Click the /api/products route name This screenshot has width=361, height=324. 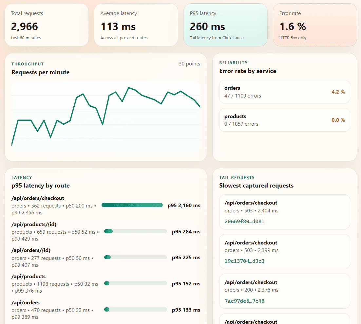[28, 277]
